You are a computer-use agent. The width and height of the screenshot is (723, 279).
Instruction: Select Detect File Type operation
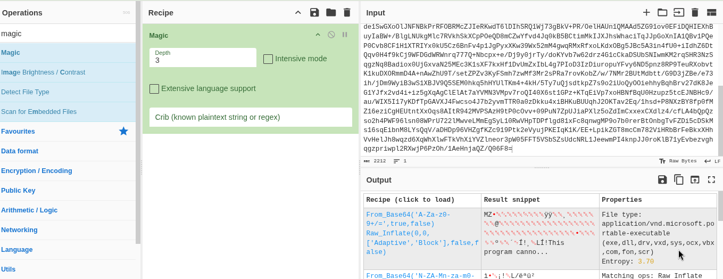click(68, 92)
